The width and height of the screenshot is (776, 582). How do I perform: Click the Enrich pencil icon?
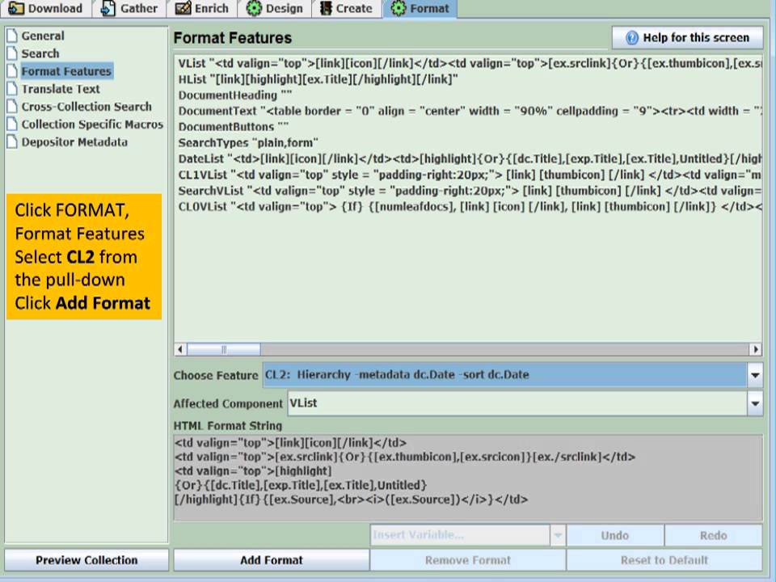(x=183, y=8)
